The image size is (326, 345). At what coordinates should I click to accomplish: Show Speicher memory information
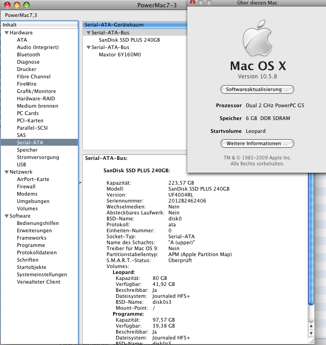click(x=27, y=150)
